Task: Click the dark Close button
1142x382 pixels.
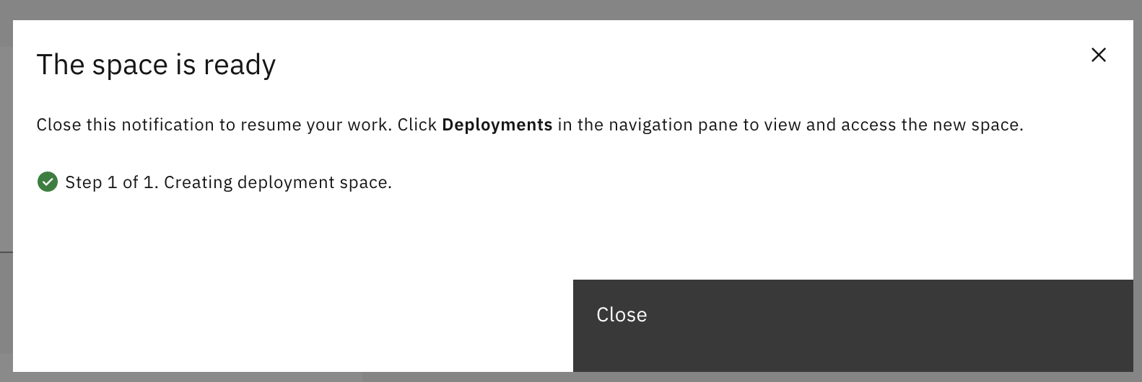Action: 853,326
